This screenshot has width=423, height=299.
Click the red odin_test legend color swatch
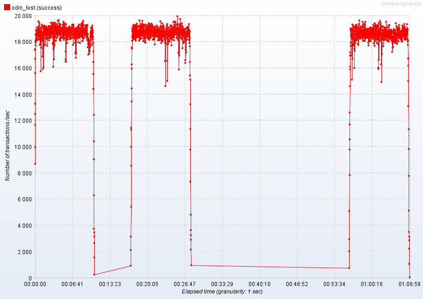click(7, 7)
